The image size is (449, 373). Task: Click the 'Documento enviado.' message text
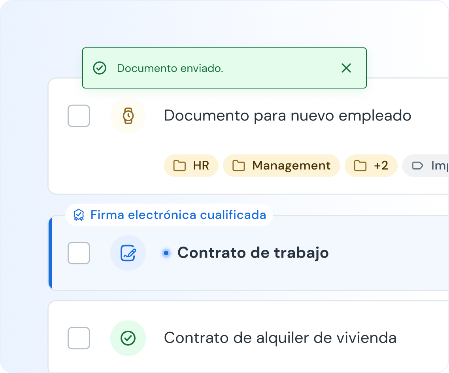[x=170, y=68]
